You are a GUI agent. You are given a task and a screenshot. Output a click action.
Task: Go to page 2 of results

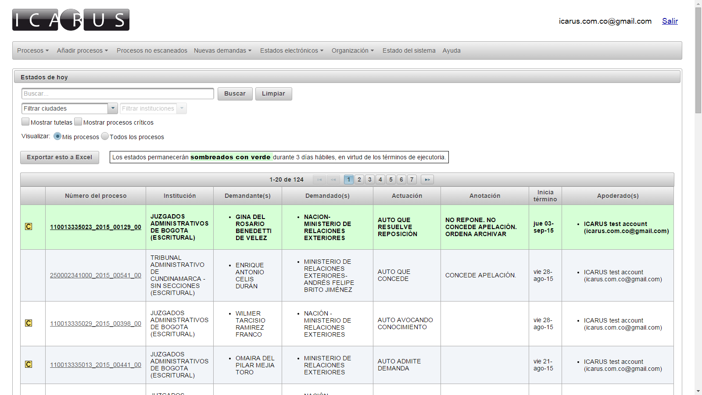coord(359,180)
